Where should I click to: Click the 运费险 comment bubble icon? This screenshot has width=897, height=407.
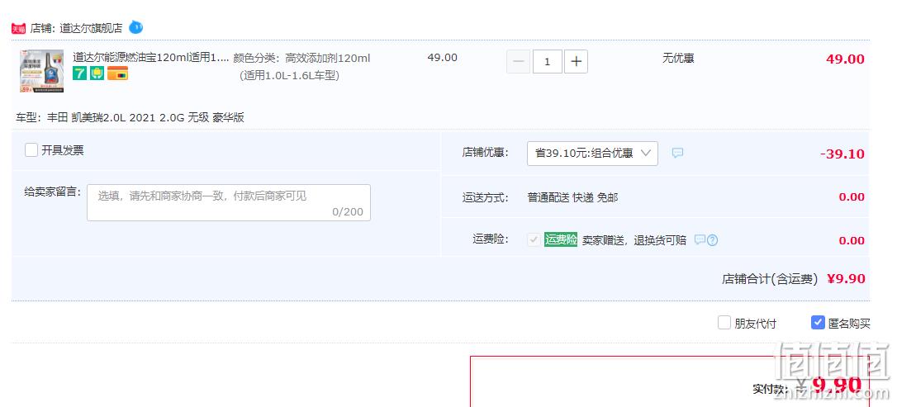pyautogui.click(x=700, y=239)
